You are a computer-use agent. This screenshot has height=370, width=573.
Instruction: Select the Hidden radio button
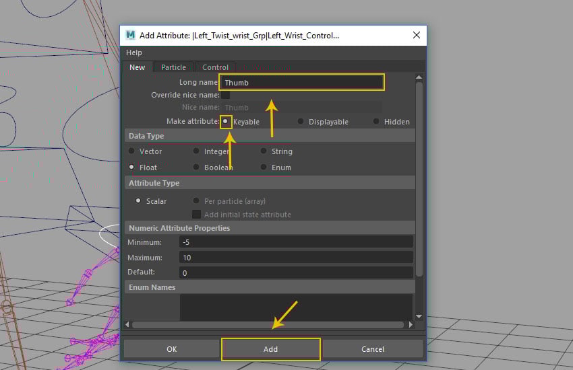pos(375,121)
